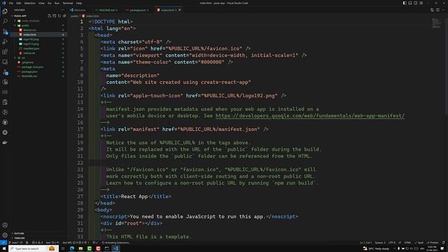Expand the src folder
The width and height of the screenshot is (448, 252).
tap(38, 57)
